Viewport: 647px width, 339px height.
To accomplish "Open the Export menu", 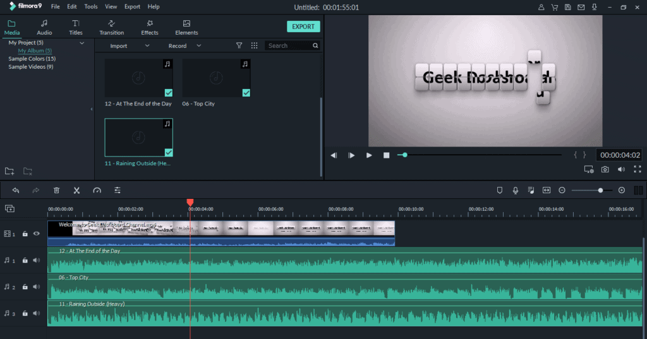I will 132,6.
